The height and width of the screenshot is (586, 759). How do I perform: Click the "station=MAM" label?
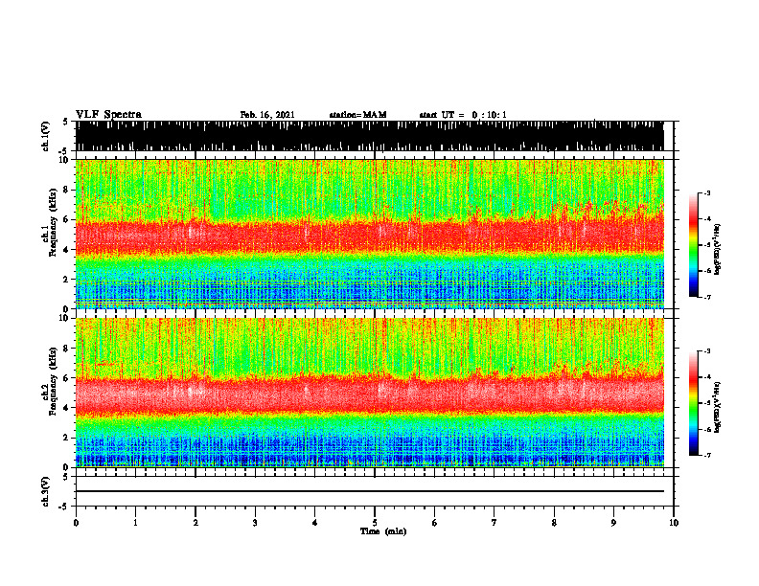pyautogui.click(x=357, y=115)
